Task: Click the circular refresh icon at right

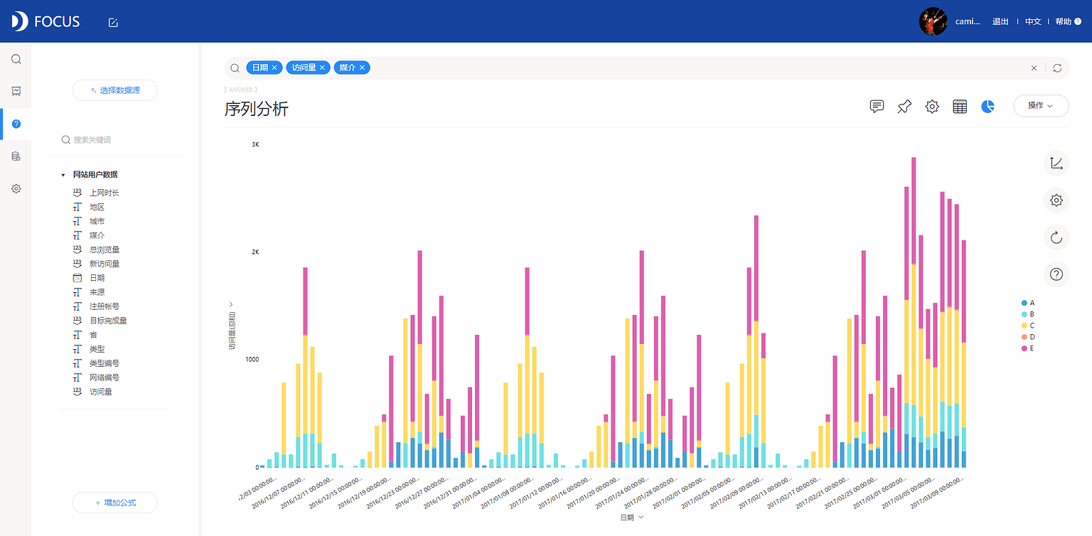Action: (1056, 237)
